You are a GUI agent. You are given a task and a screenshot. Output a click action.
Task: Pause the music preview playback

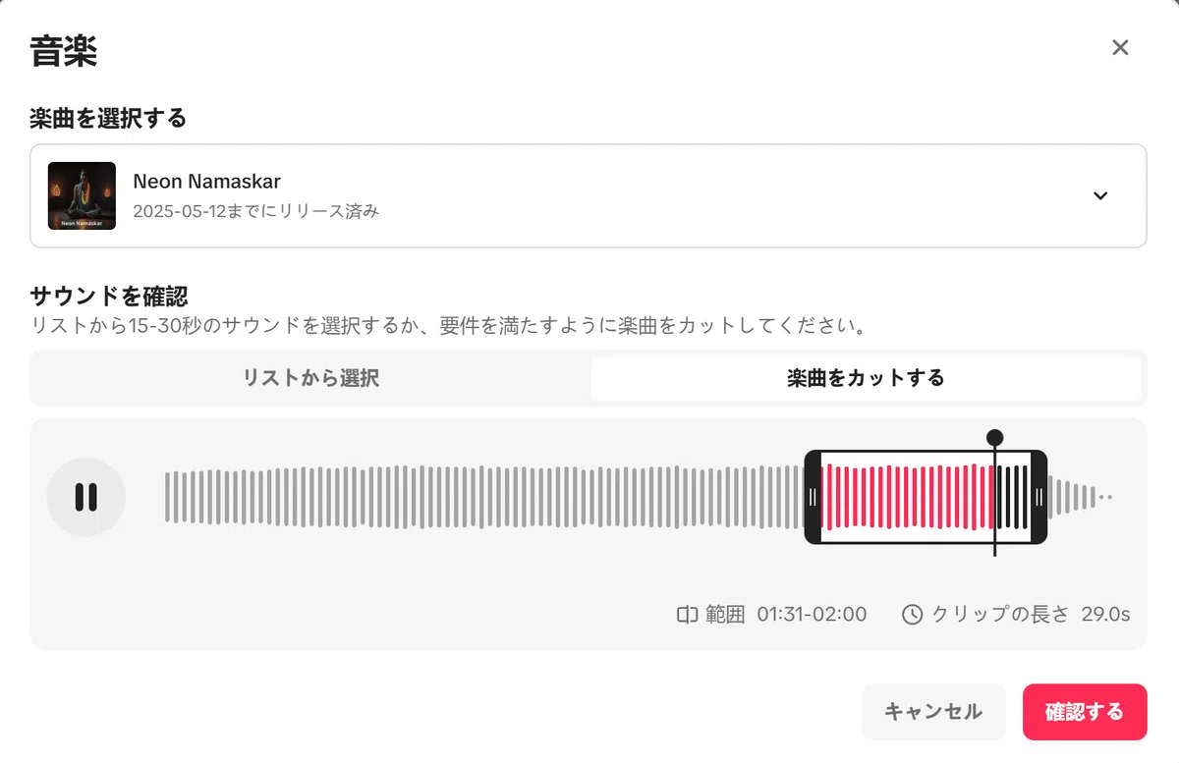point(85,497)
